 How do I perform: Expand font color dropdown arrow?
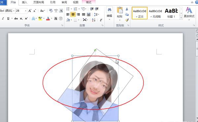[x=51, y=18]
